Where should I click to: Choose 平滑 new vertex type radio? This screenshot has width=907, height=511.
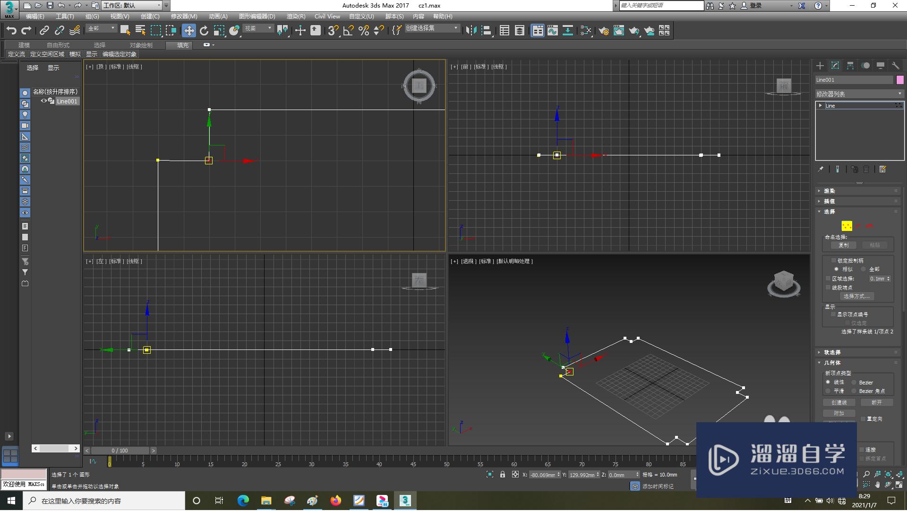click(828, 391)
